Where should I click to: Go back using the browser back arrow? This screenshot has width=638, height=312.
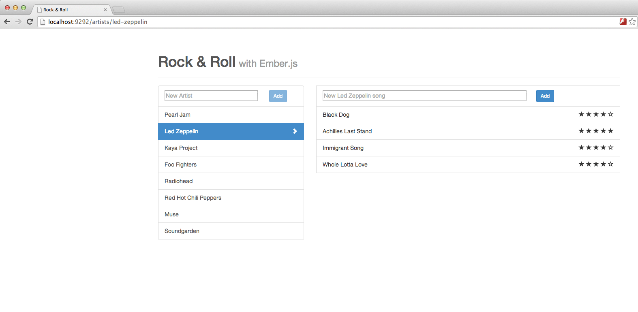tap(7, 21)
